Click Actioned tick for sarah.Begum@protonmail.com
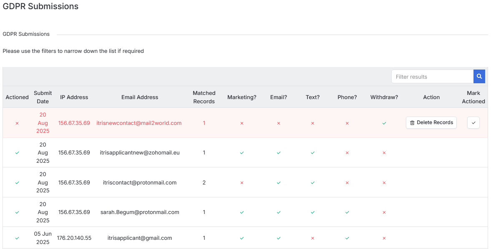The image size is (491, 249). pyautogui.click(x=17, y=212)
